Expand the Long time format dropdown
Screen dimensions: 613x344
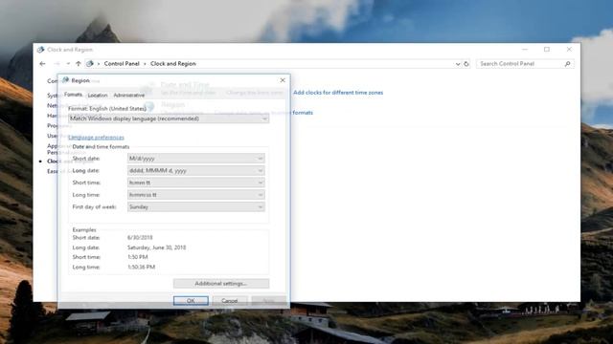point(195,195)
